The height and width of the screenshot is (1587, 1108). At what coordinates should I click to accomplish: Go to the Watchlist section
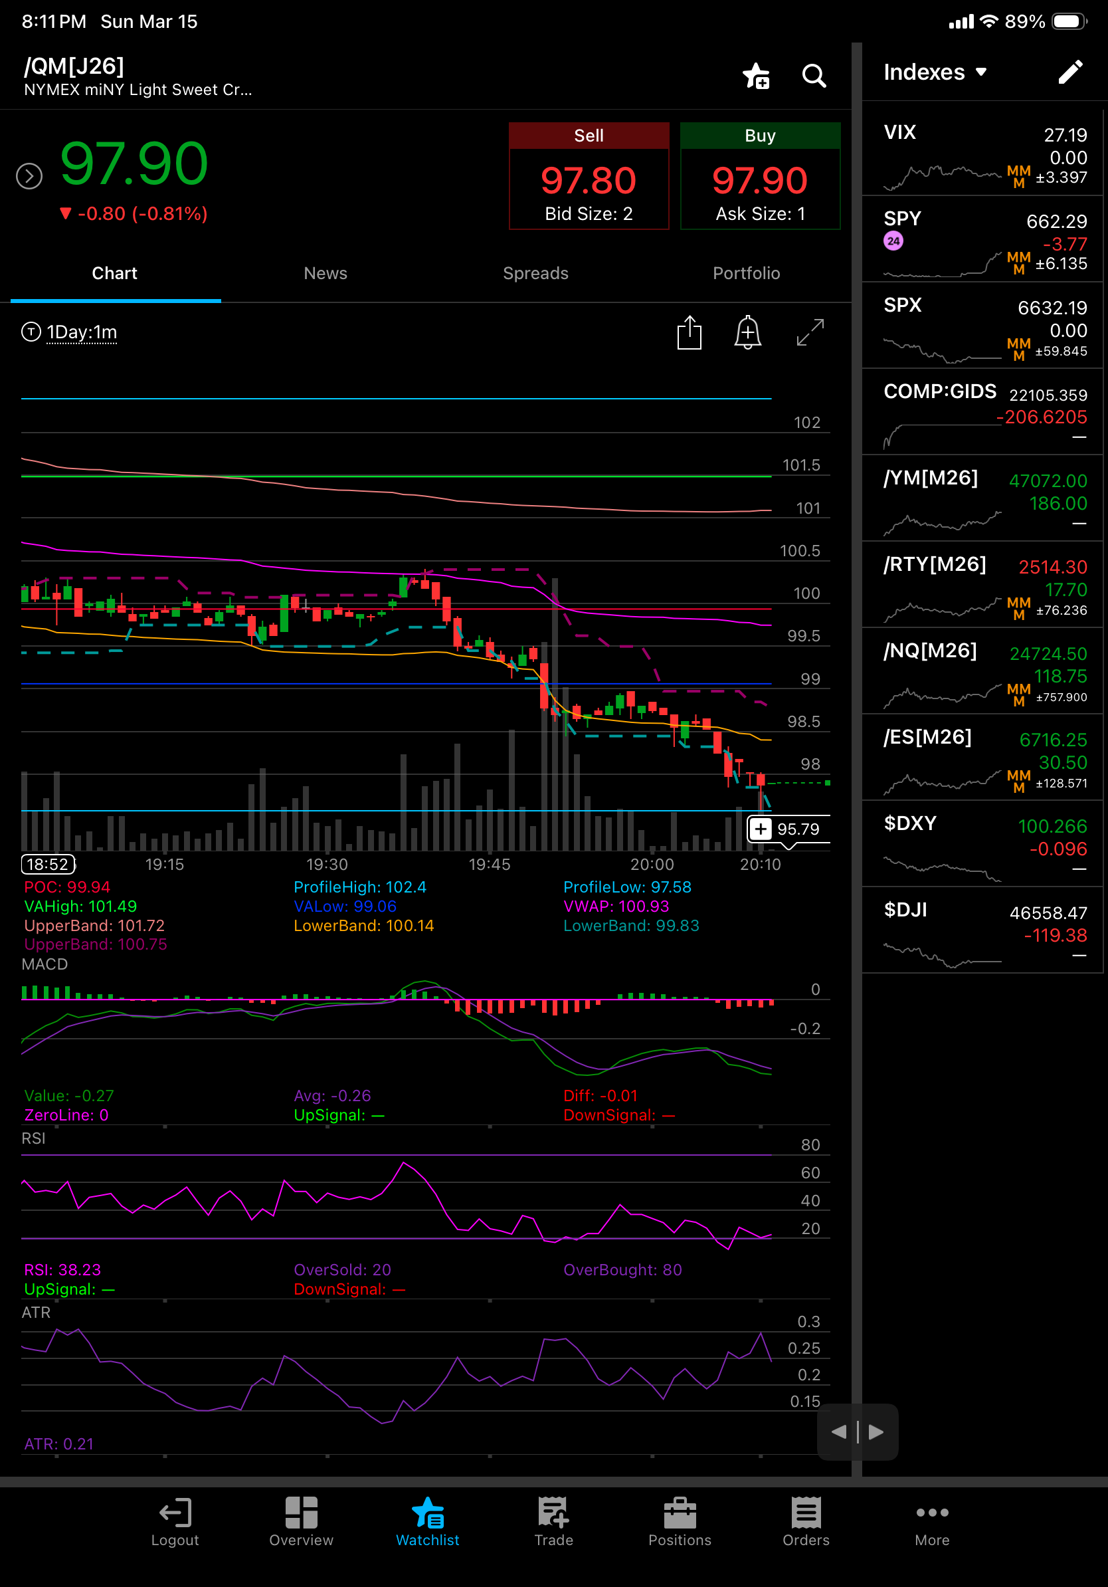pyautogui.click(x=428, y=1521)
